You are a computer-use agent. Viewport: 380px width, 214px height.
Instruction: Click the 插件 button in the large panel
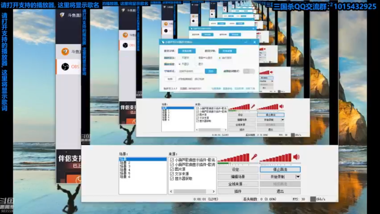click(x=238, y=191)
